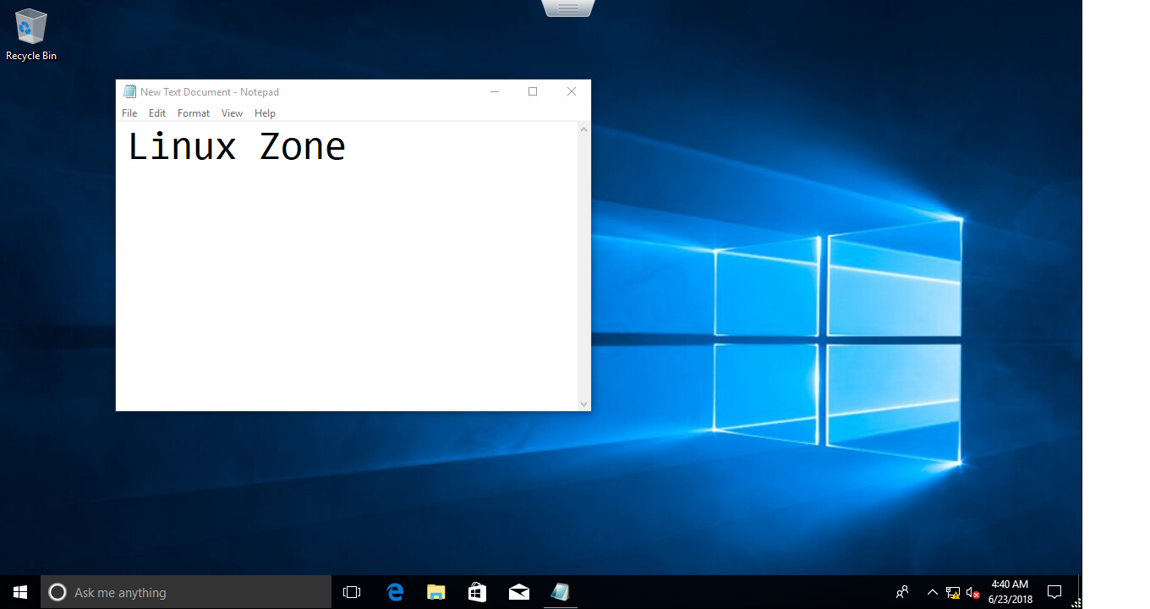Image resolution: width=1150 pixels, height=609 pixels.
Task: Click the Notepad scrollbar down arrow
Action: pyautogui.click(x=583, y=404)
